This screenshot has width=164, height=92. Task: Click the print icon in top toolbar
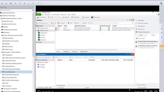point(11,3)
